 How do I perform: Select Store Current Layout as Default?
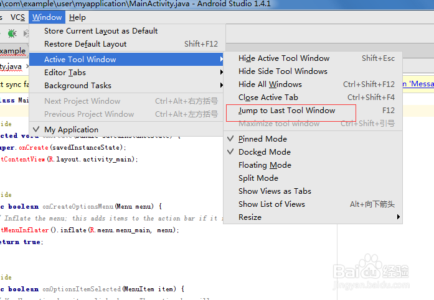127,31
